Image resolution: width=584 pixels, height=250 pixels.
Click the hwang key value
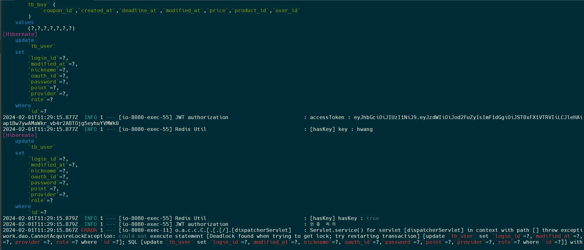tap(365, 129)
